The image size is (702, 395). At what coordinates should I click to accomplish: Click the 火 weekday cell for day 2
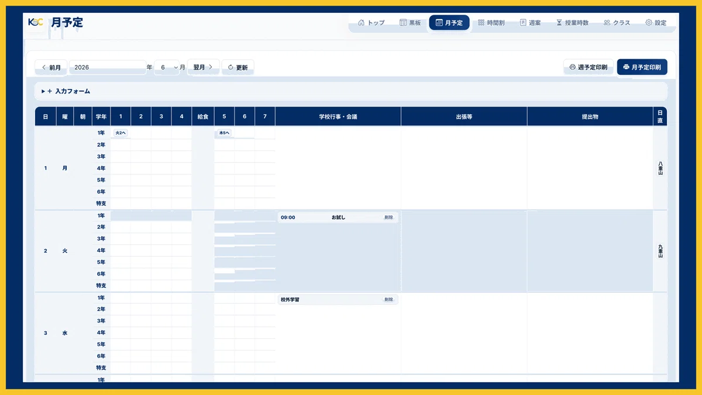pos(65,251)
